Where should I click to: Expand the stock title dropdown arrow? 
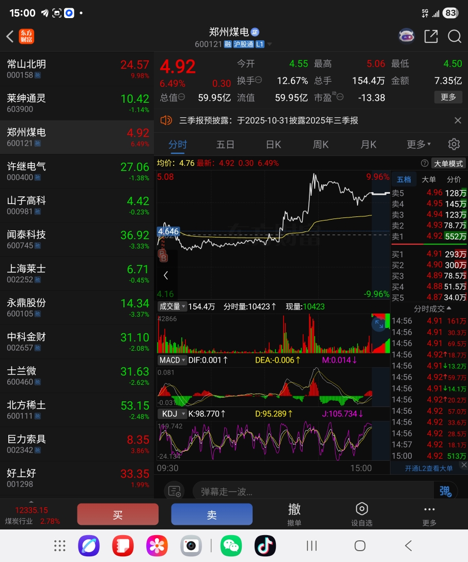click(270, 44)
